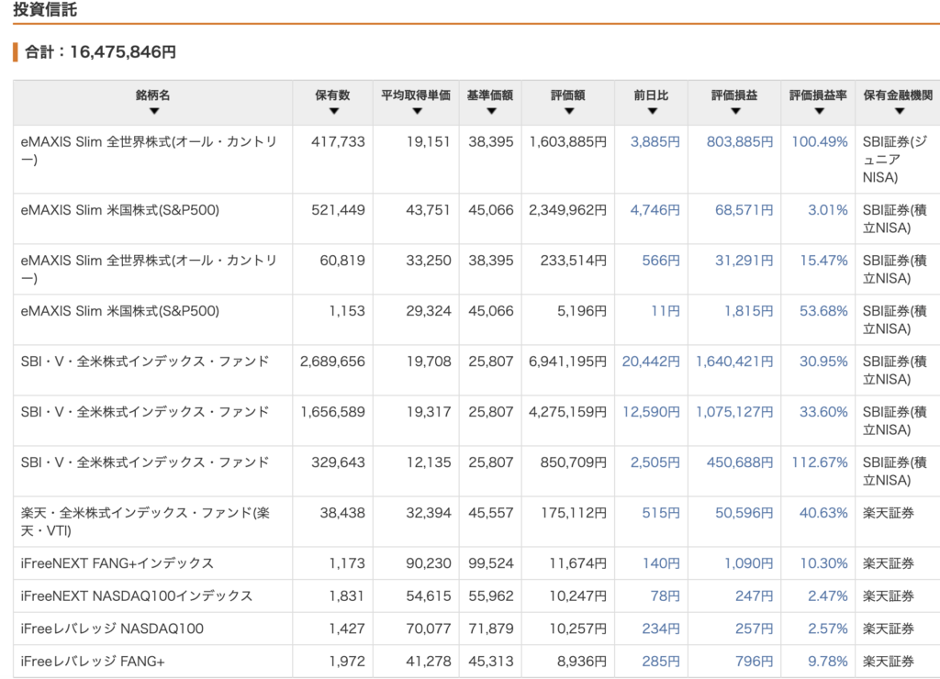
Task: Click 評価損益 value 50,596円
Action: [x=744, y=513]
